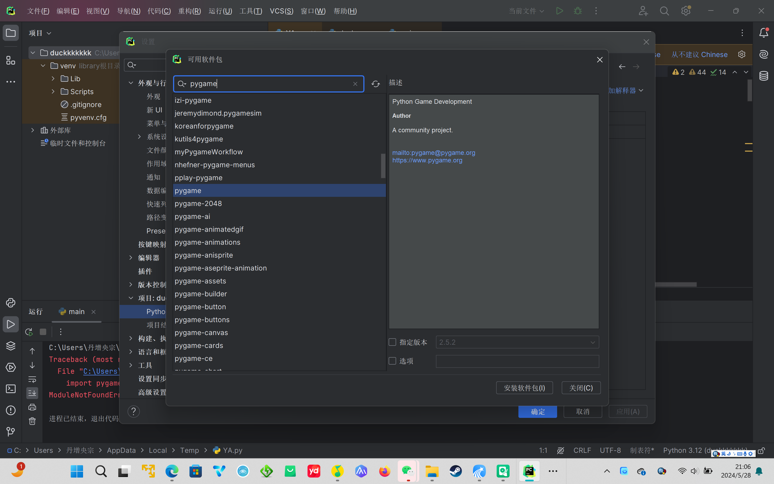Collapse the duckkkkkkk project folder
Screen dimensions: 774x484
(x=33, y=53)
